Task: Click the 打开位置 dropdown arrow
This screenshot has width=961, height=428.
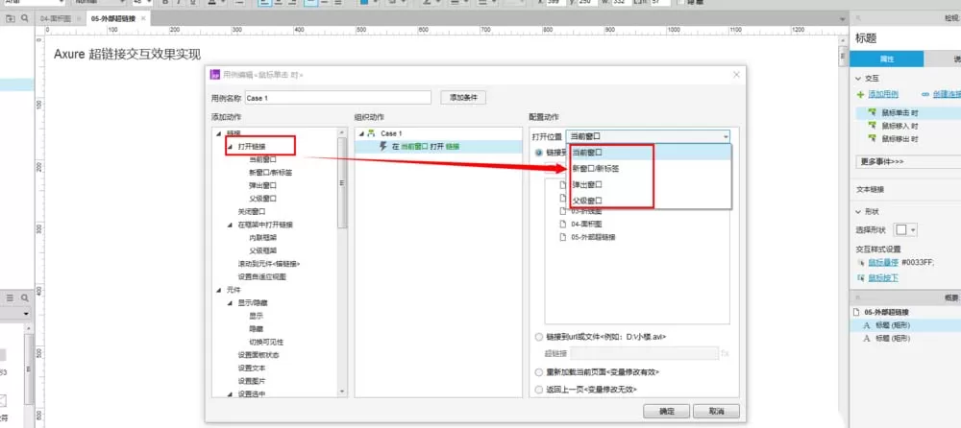Action: [x=726, y=136]
